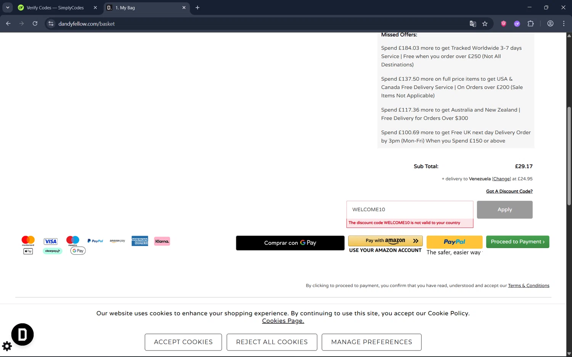
Task: Click the translate page icon
Action: pos(473,24)
